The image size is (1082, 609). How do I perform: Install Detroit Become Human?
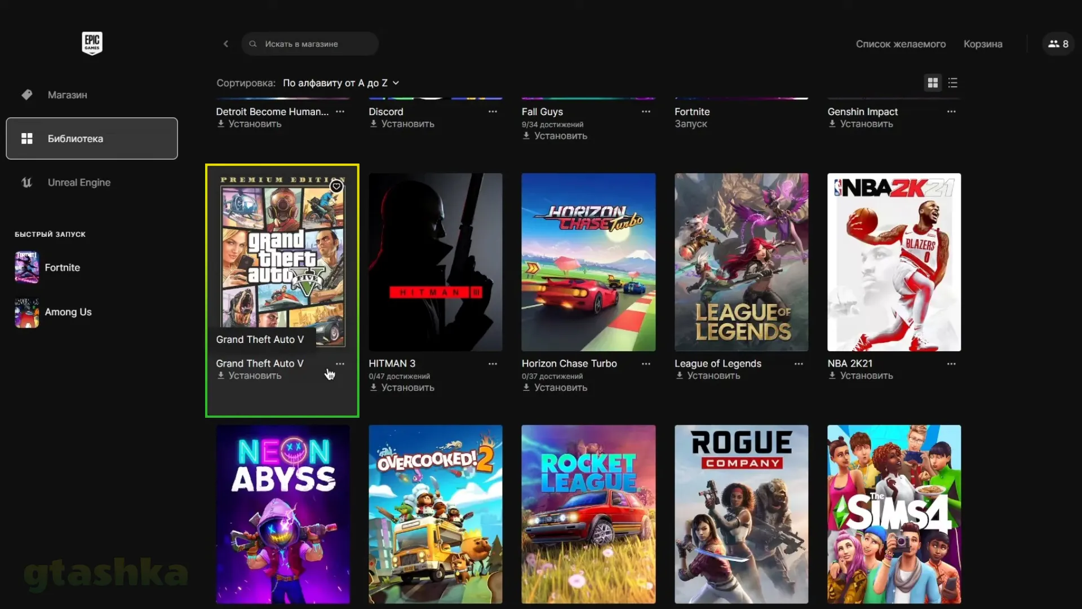(x=250, y=123)
